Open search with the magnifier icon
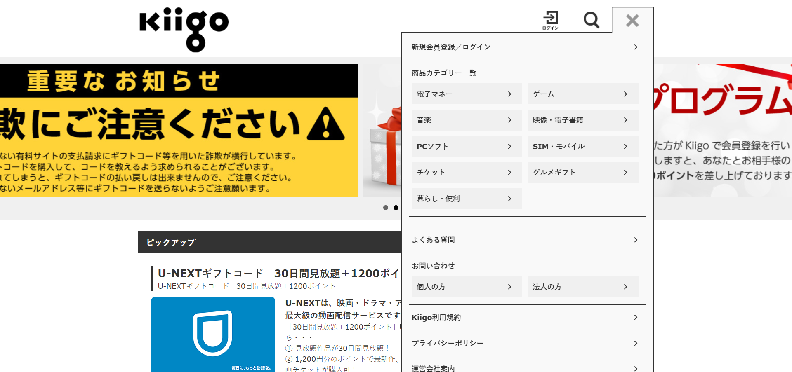792x372 pixels. click(x=591, y=20)
